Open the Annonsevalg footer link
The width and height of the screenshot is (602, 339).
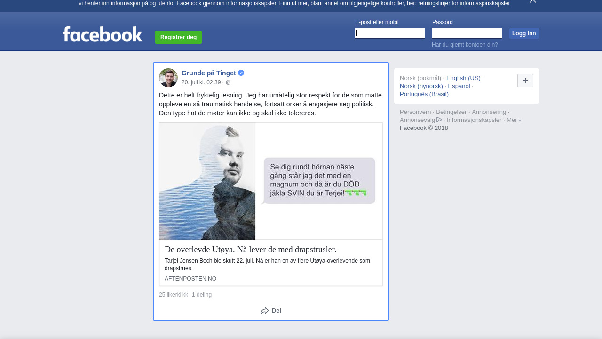(x=418, y=120)
